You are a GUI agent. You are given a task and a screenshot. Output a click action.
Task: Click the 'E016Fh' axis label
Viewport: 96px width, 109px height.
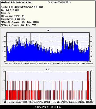(x=40, y=64)
